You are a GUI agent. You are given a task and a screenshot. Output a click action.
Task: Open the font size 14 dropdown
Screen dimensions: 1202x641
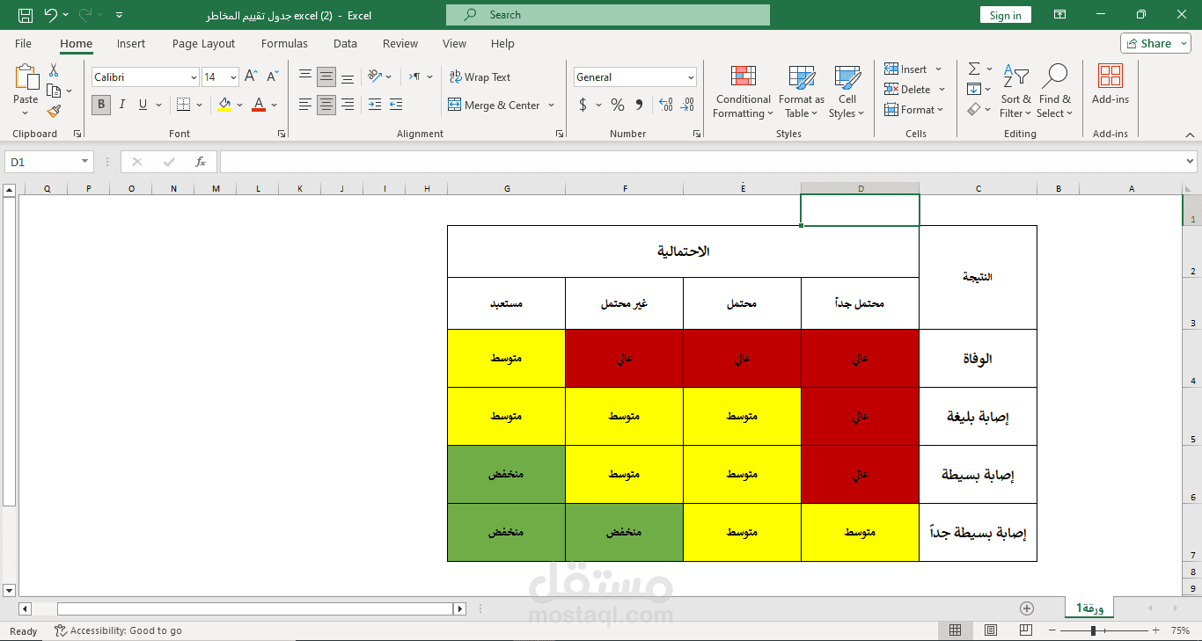pos(232,77)
